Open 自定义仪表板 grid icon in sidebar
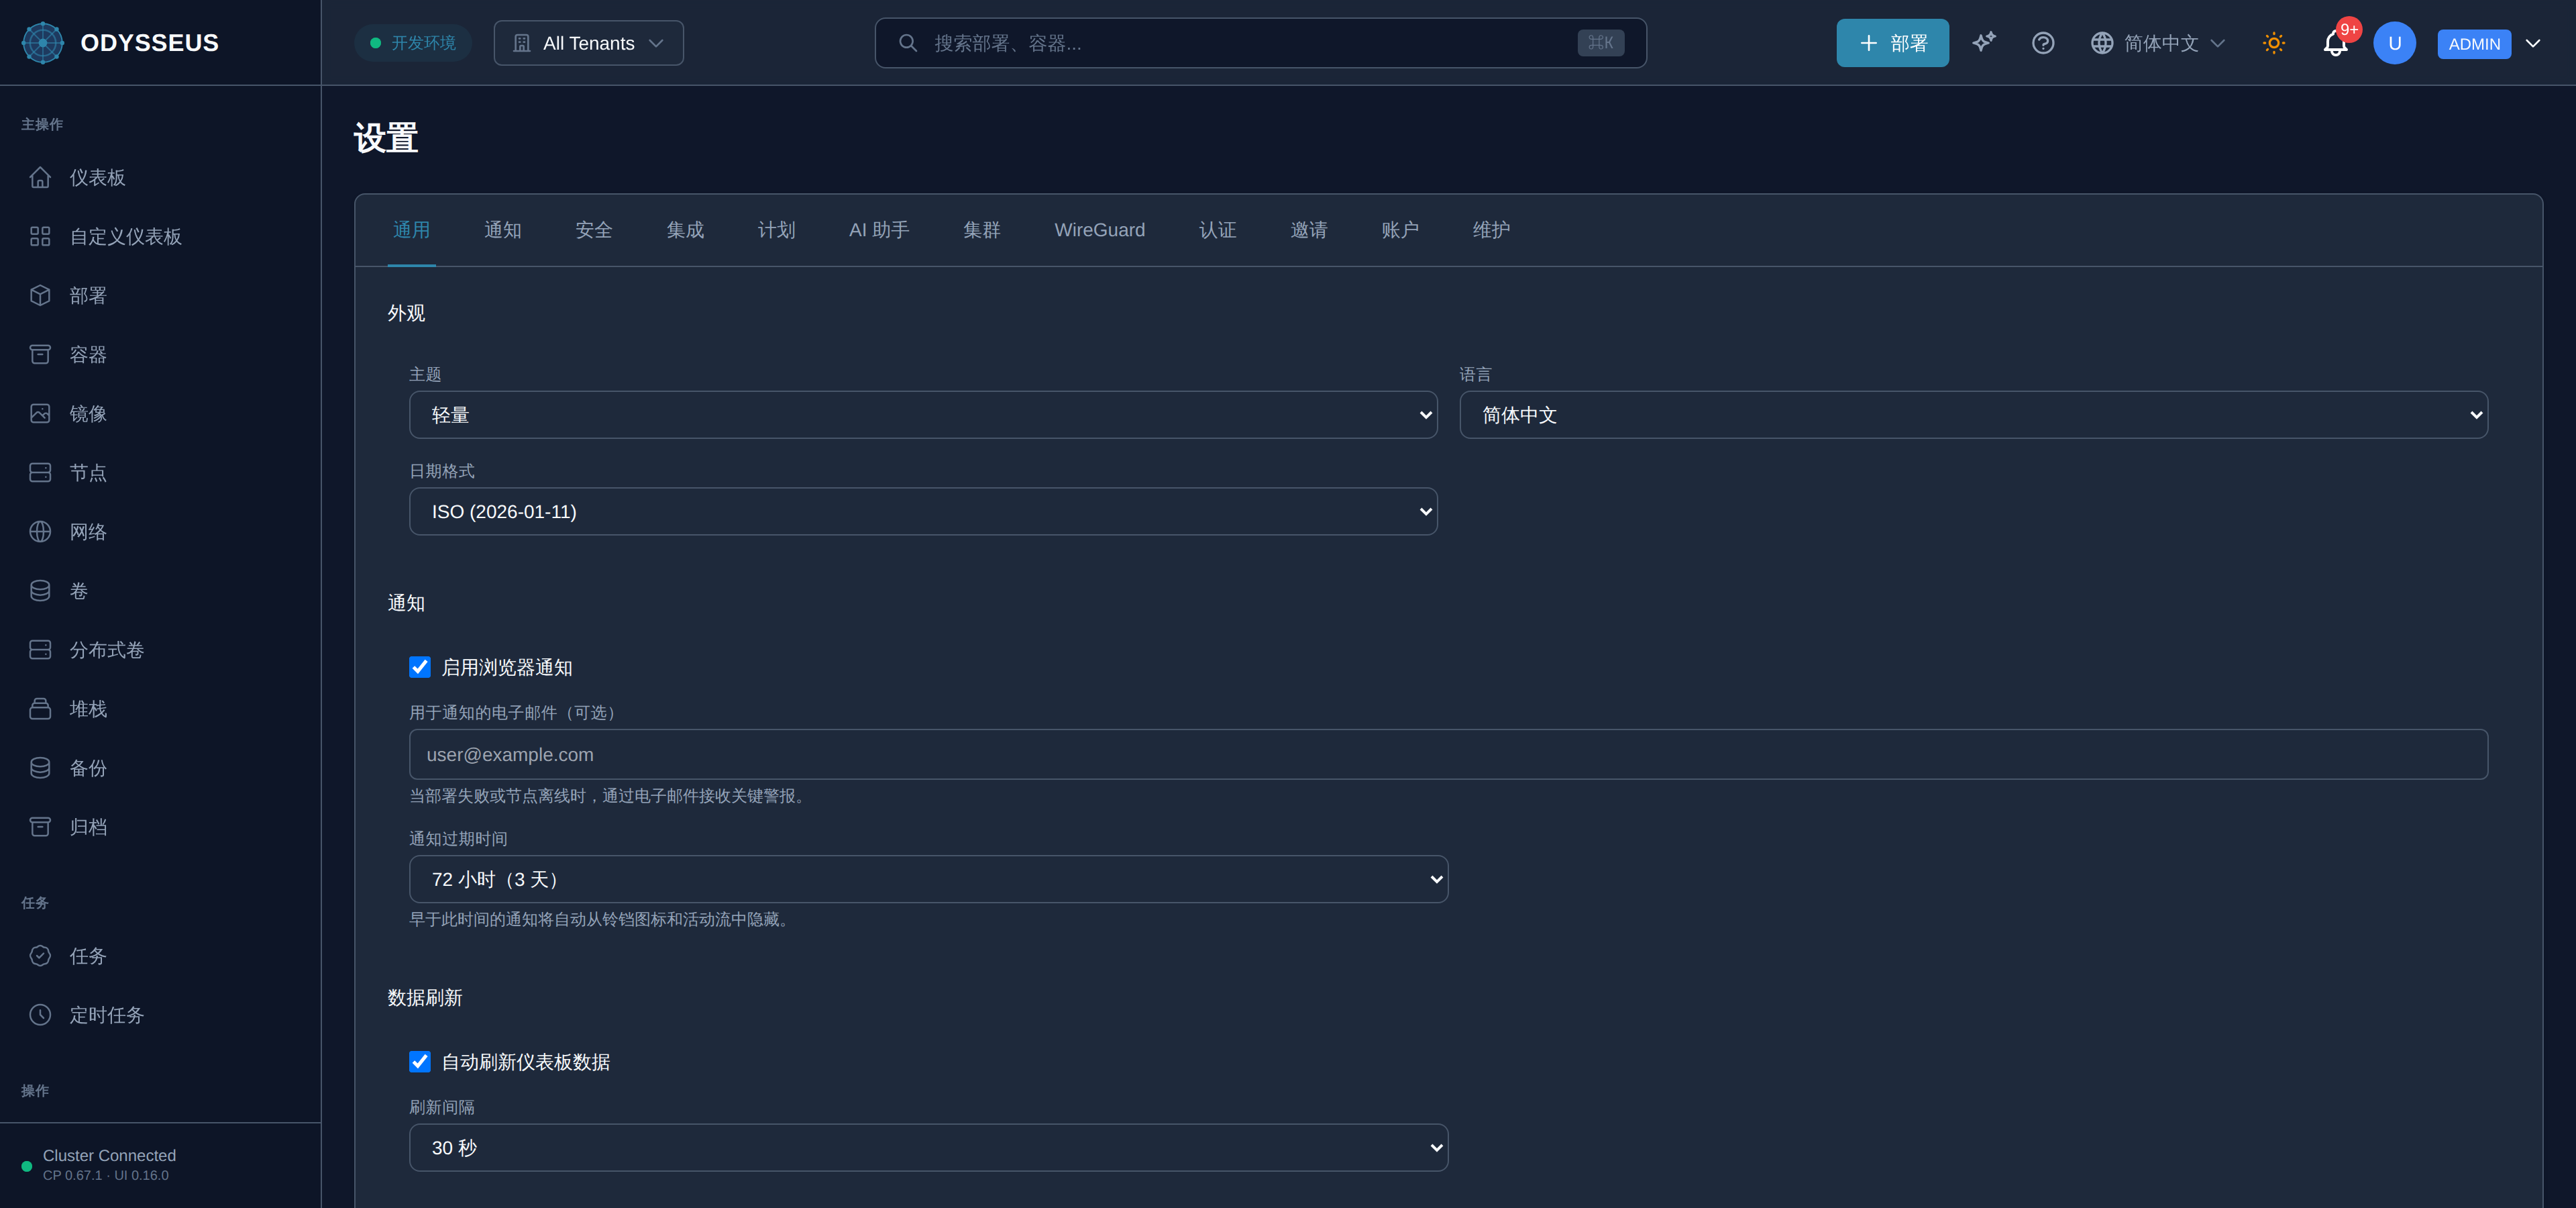This screenshot has width=2576, height=1208. pyautogui.click(x=40, y=236)
